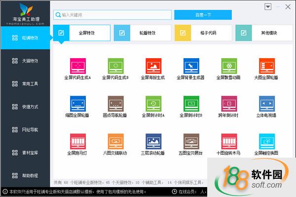Image resolution: width=296 pixels, height=197 pixels.
Task: Expand the title bar dropdown menu arrow
Action: pos(268,7)
